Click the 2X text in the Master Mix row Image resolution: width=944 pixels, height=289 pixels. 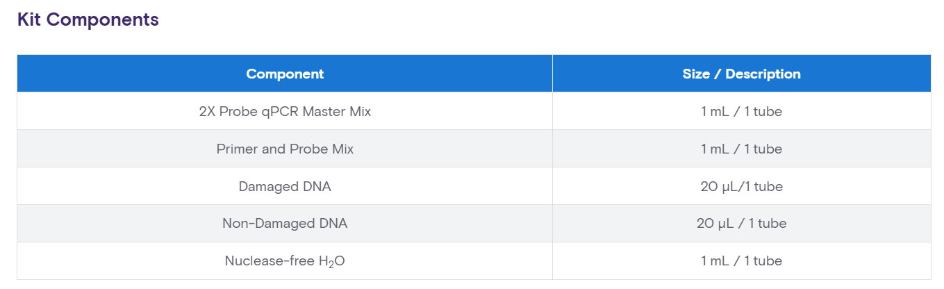(x=207, y=111)
